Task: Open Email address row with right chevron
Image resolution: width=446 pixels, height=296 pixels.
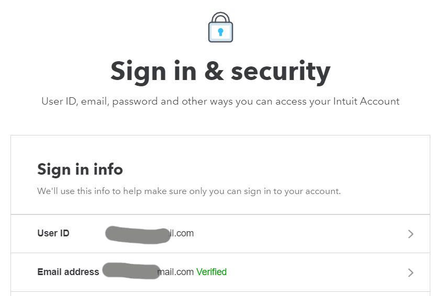Action: click(x=410, y=272)
